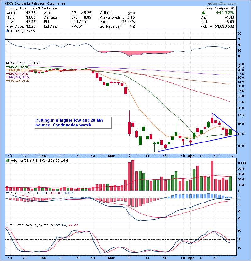Click the Volume 51.69M, EMA(20) 52.14M label

coord(39,161)
